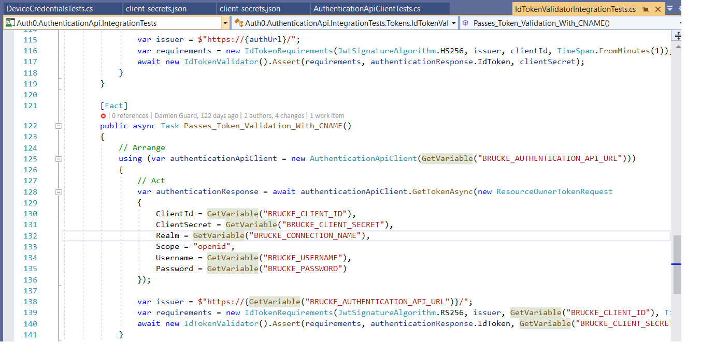Click the // Act comment
The width and height of the screenshot is (701, 357).
click(x=151, y=181)
